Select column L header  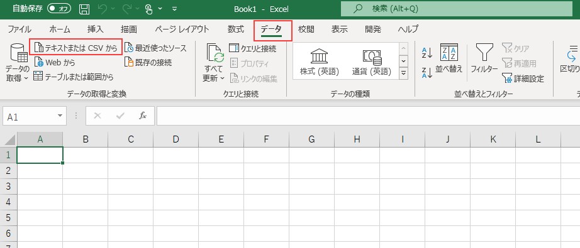point(538,139)
